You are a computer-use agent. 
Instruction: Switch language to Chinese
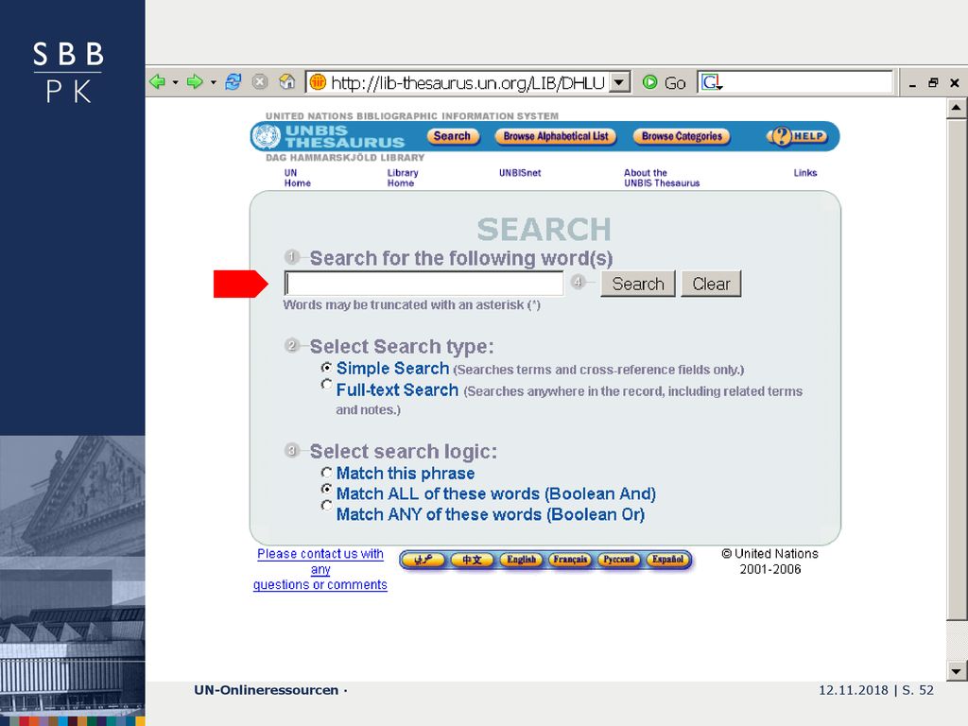[473, 560]
